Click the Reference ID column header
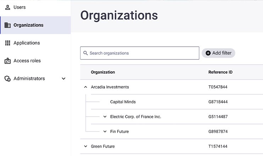Viewport: 263px width, 156px height. point(220,72)
